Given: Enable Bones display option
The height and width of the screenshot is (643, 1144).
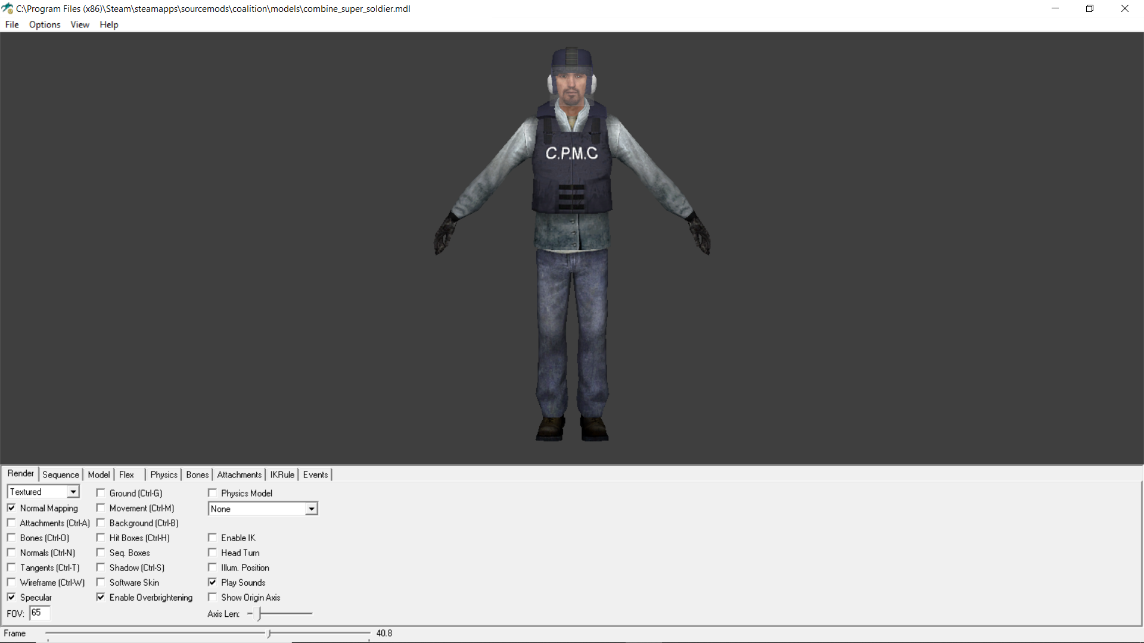Looking at the screenshot, I should (x=13, y=537).
